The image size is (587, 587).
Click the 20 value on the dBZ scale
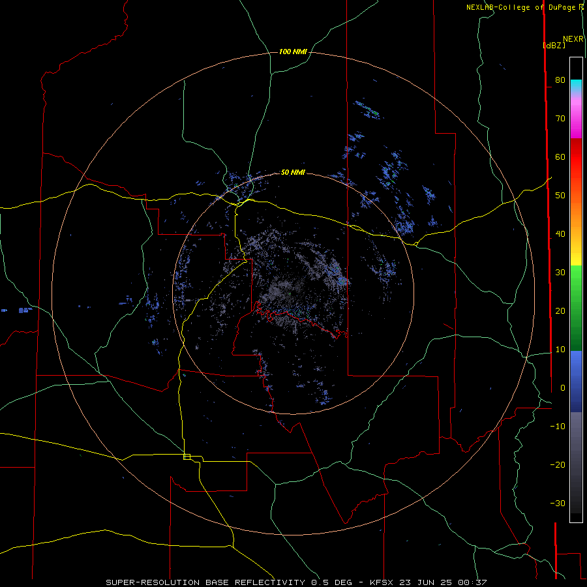560,310
